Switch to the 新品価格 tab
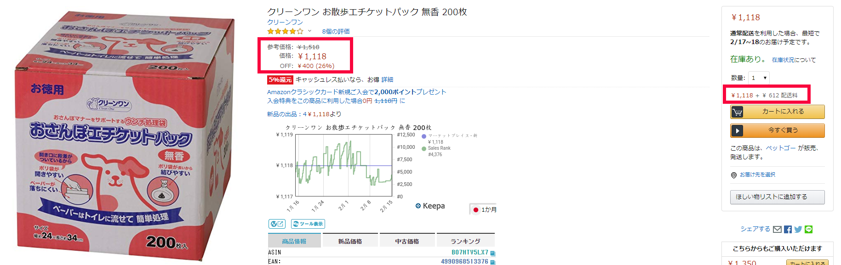The width and height of the screenshot is (841, 265). pos(350,241)
